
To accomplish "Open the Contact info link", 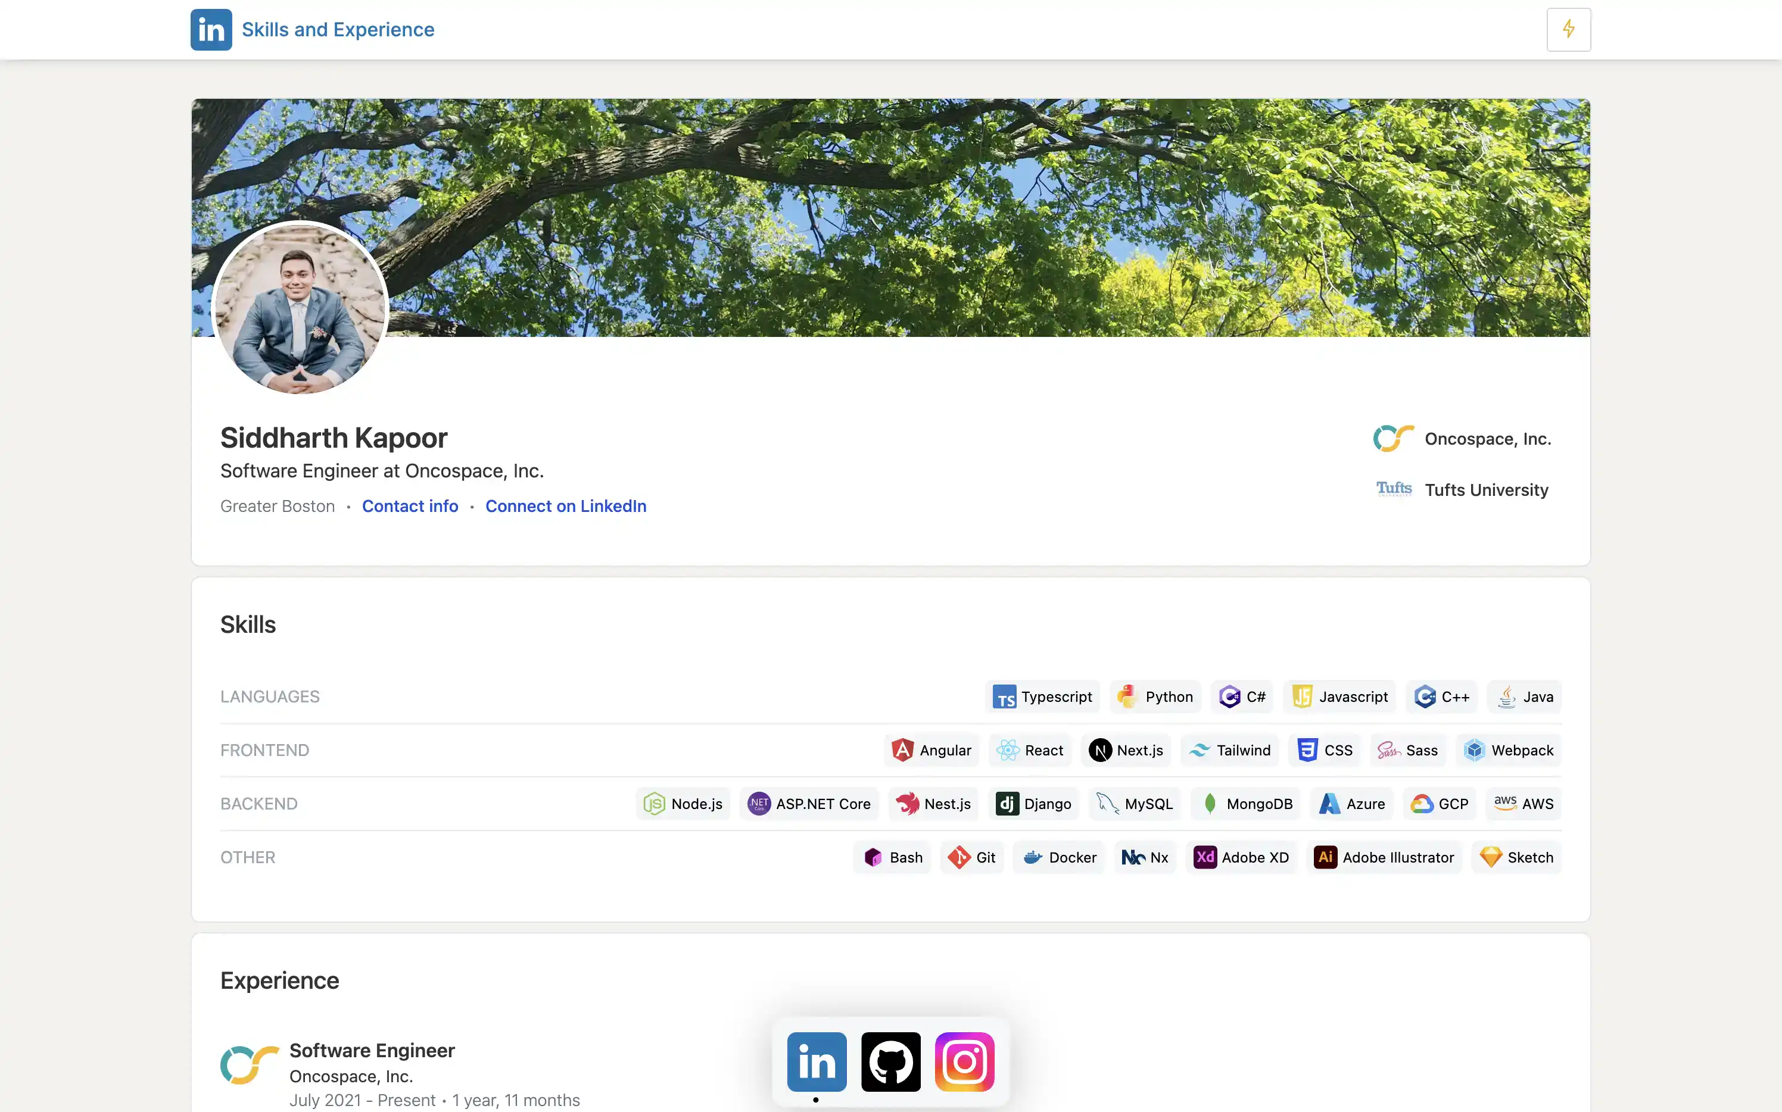I will coord(410,506).
